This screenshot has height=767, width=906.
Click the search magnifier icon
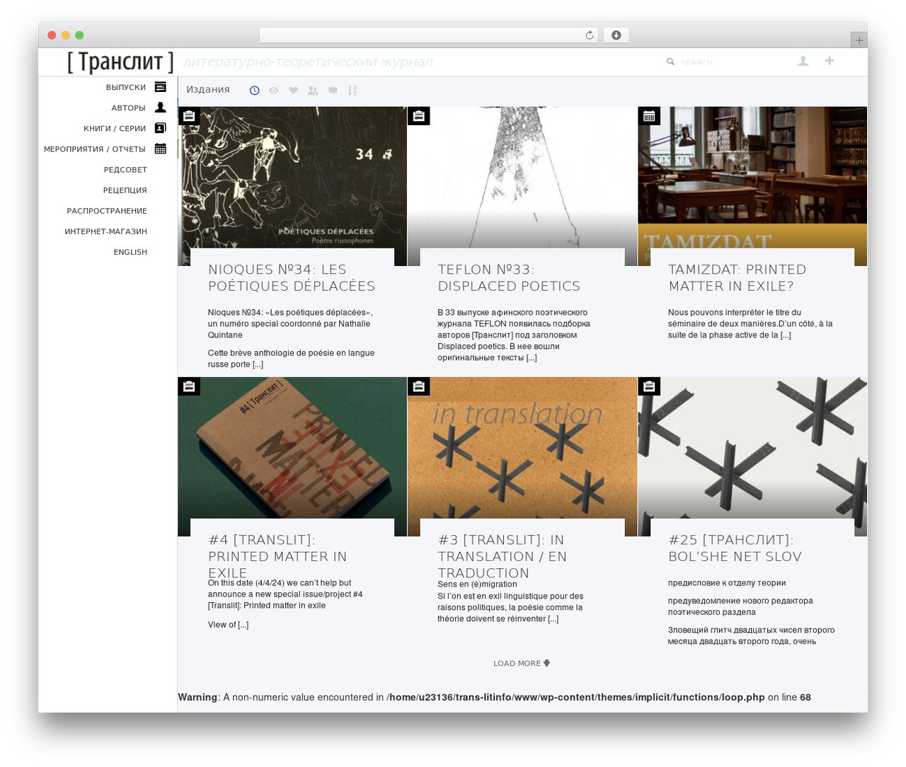(x=670, y=62)
